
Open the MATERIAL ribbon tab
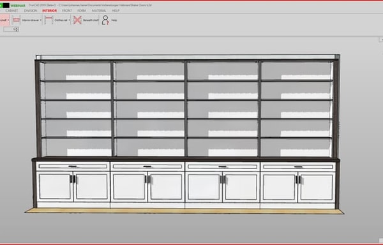point(99,11)
